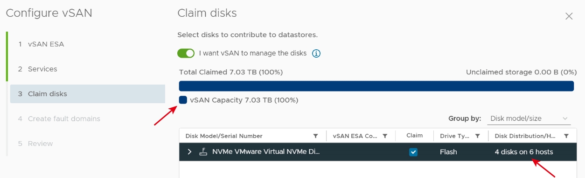Uncheck Claim box for NVMe disk row
585x178 pixels.
(x=413, y=152)
